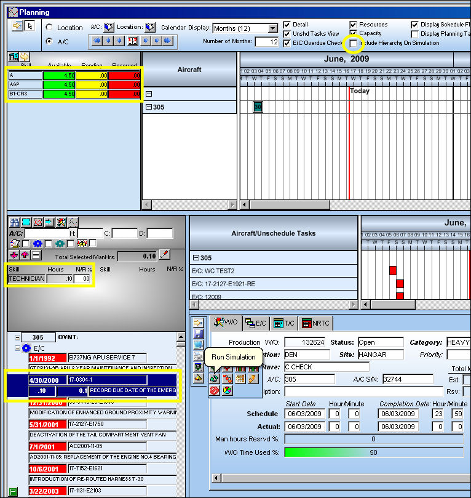Click the dotted-curve graph icon
Screen dimensions: 471x498
coord(73,222)
